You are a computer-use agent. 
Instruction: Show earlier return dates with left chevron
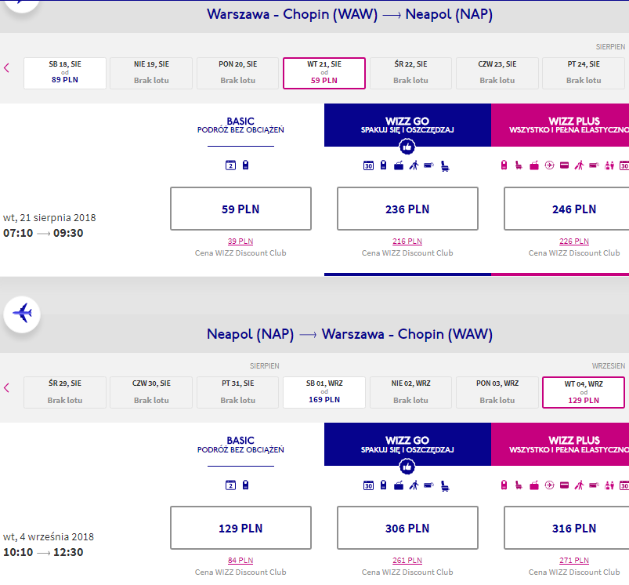[x=6, y=388]
